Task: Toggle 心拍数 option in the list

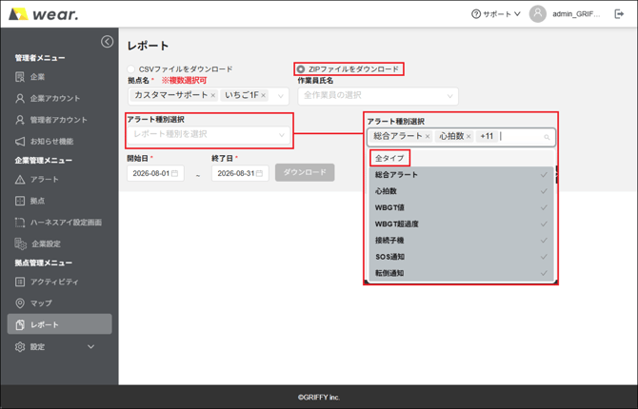Action: [x=461, y=191]
